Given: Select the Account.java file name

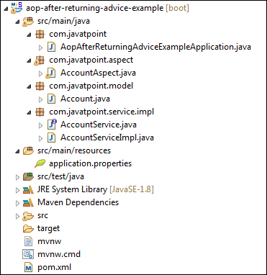Looking at the screenshot, I should (x=85, y=99).
